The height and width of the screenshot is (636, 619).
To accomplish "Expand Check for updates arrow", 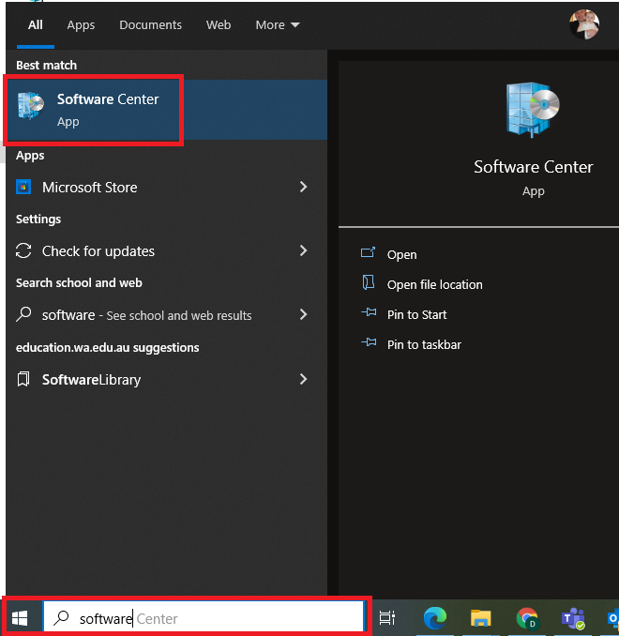I will tap(303, 250).
